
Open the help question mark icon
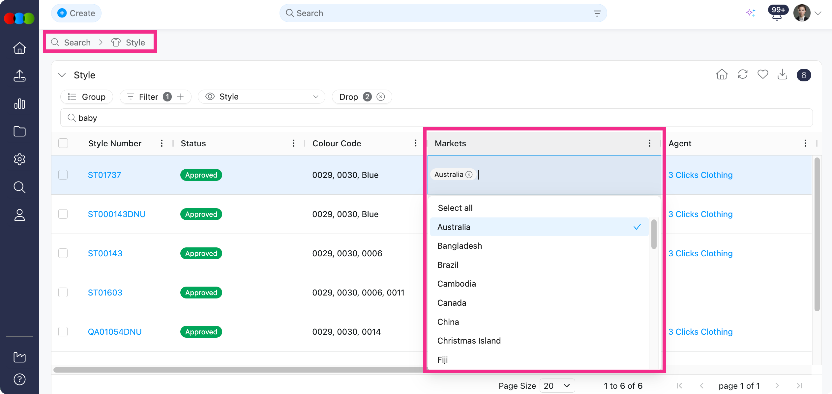(x=19, y=379)
